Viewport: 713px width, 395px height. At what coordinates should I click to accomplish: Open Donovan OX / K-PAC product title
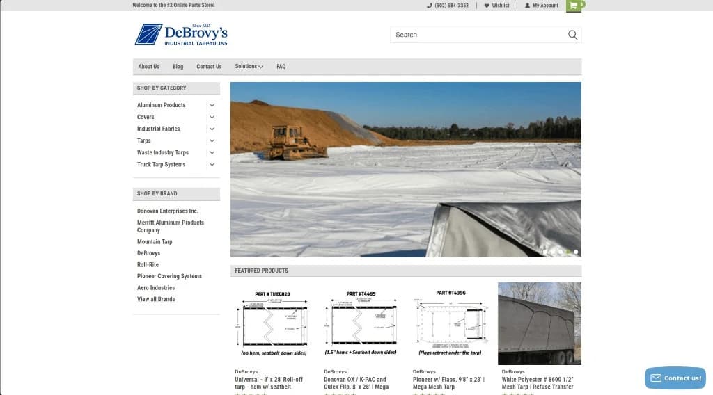point(356,383)
